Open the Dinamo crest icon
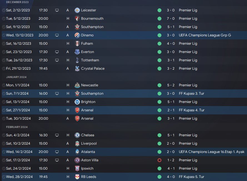Screen dimensions: 247x181 click(x=77, y=35)
